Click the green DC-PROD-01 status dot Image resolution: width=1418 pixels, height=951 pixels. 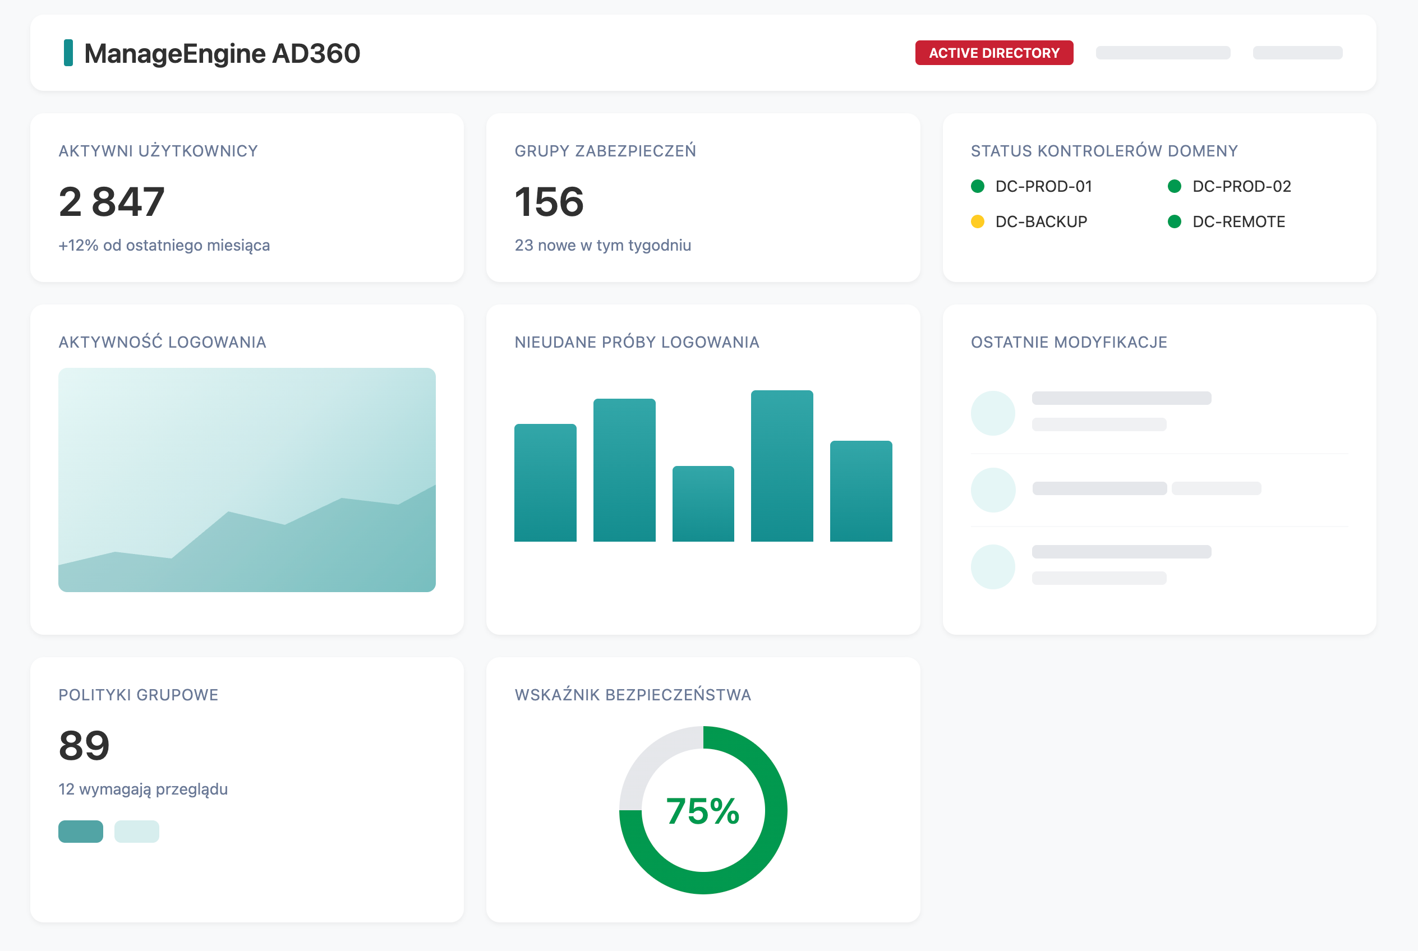click(977, 186)
